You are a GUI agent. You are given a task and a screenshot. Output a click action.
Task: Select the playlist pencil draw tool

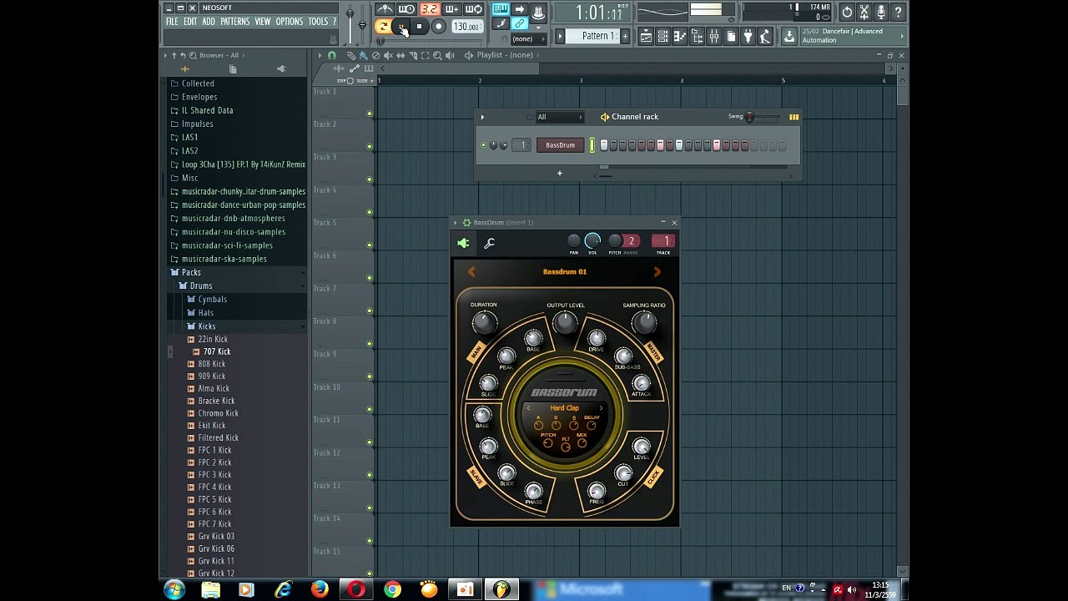(350, 55)
